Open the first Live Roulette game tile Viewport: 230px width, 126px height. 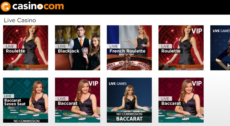pyautogui.click(x=26, y=48)
